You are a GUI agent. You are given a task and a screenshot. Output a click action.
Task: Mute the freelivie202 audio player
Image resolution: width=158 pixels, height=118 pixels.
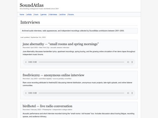tap(128, 93)
